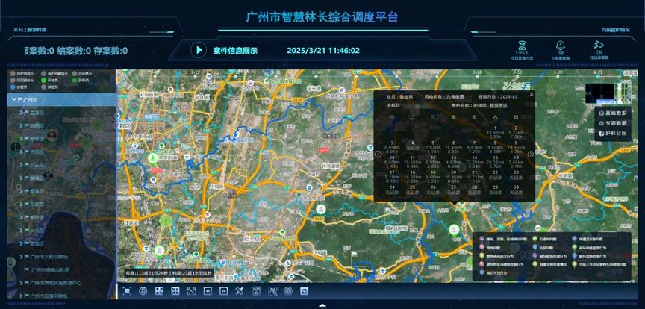645x309 pixels.
Task: Click the next view arrow toolbar icon
Action: click(x=223, y=290)
